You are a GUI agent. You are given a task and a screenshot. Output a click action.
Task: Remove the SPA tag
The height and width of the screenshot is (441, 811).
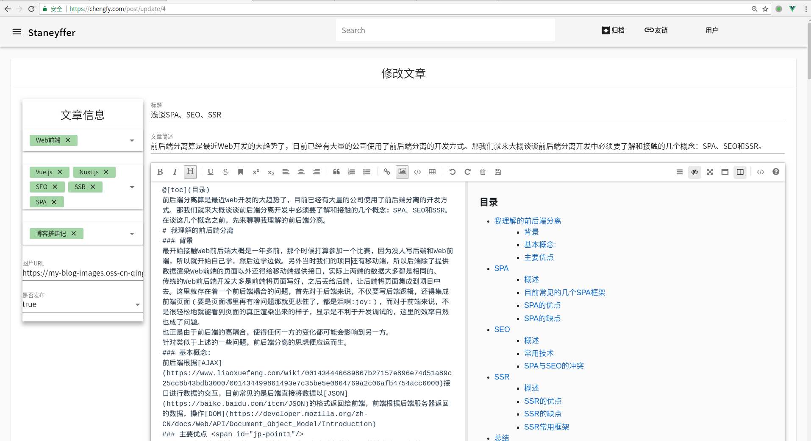tap(54, 202)
